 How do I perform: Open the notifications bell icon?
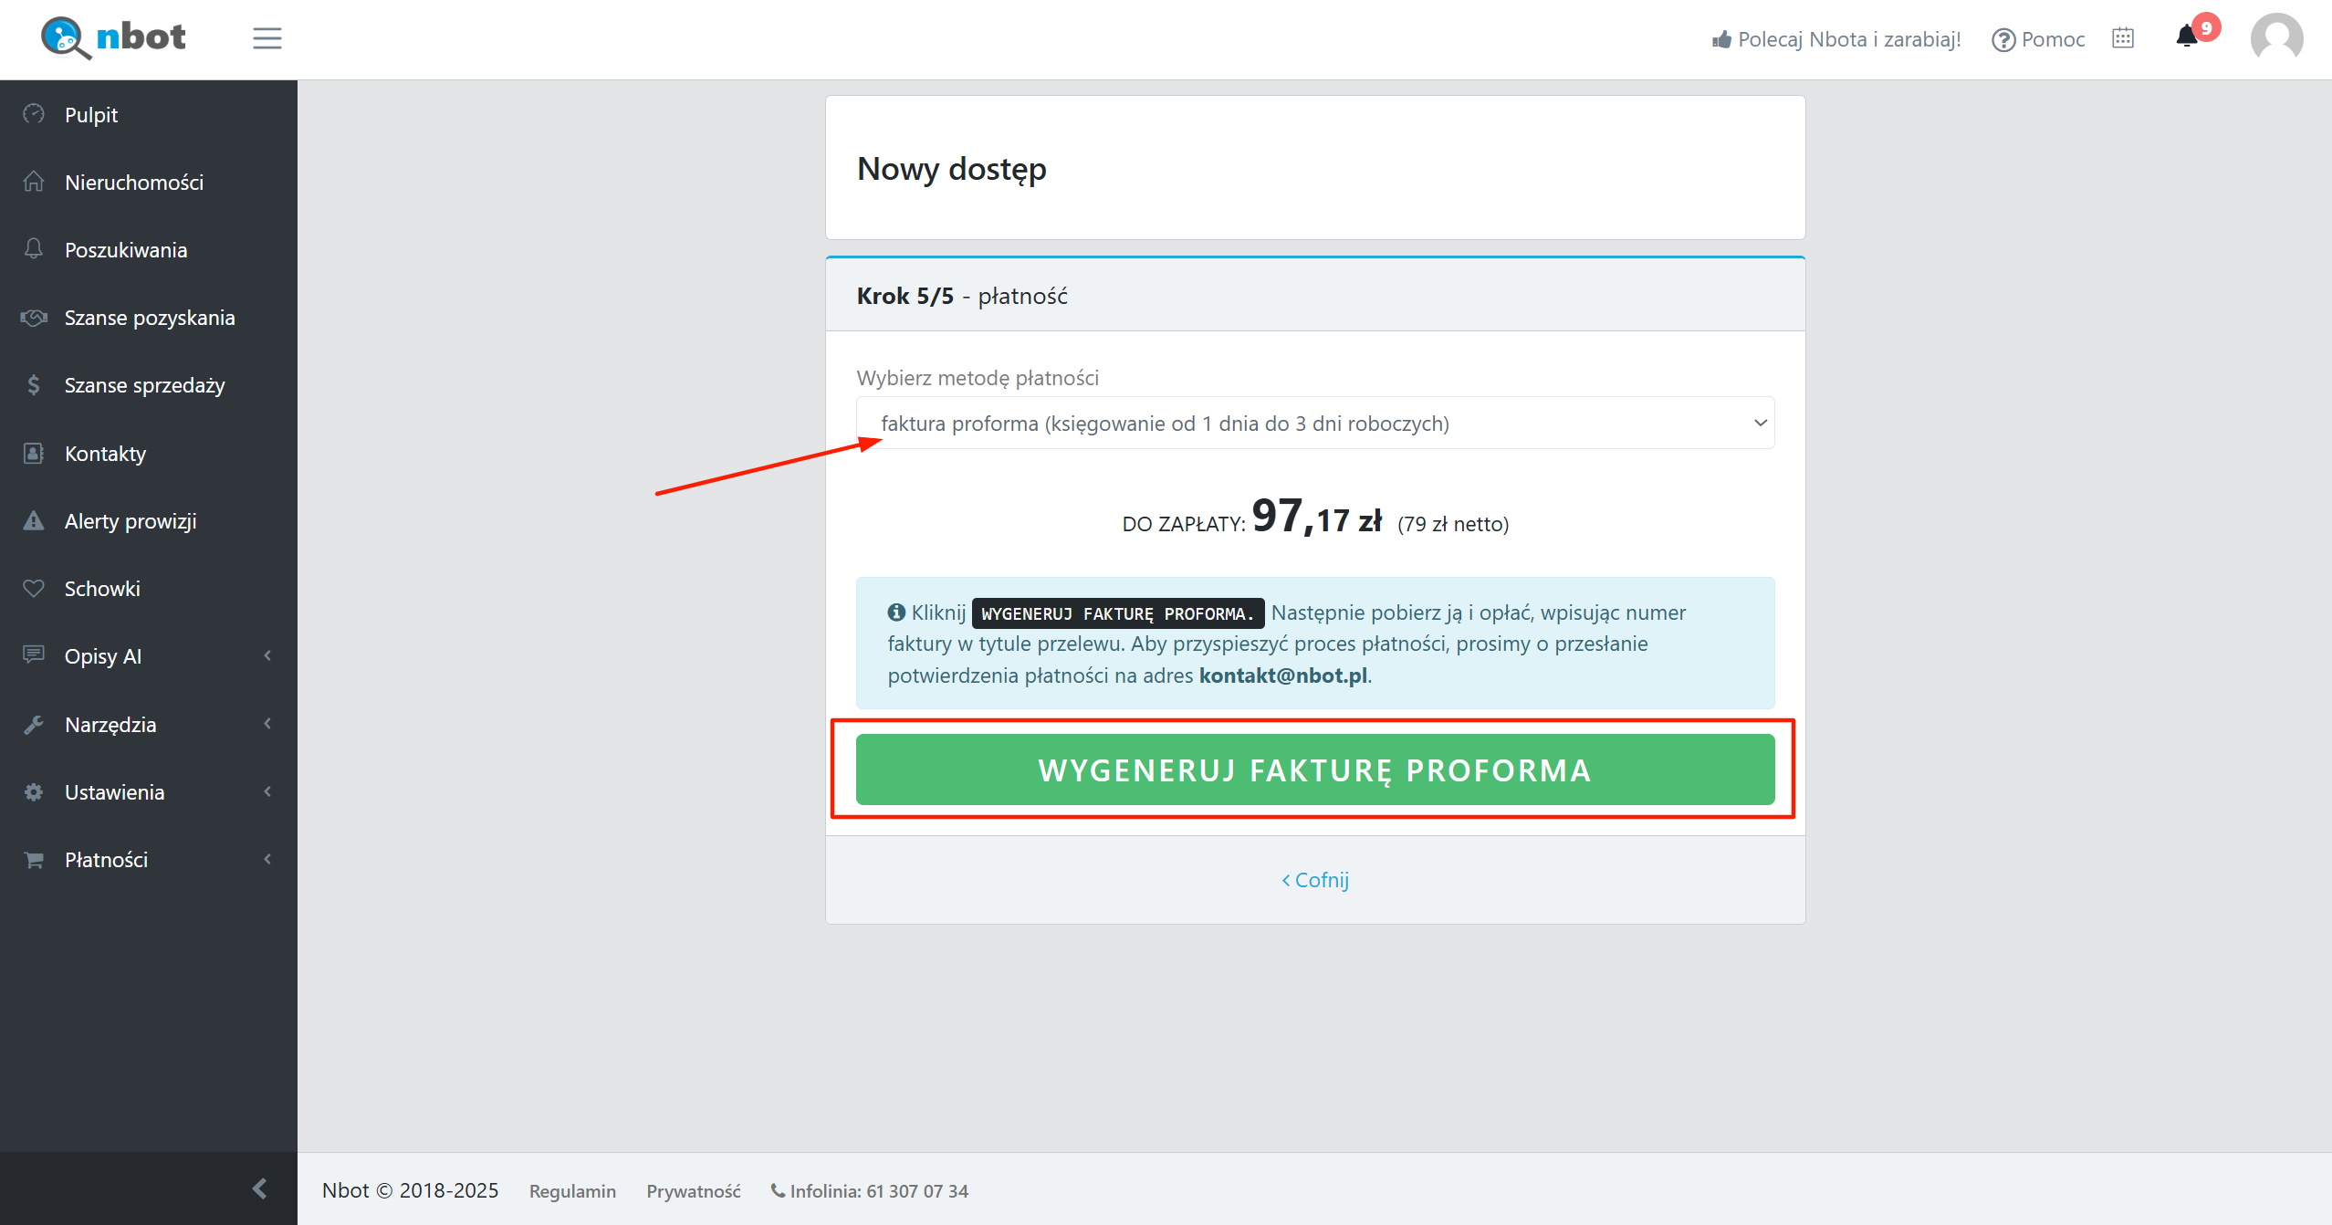pos(2187,37)
